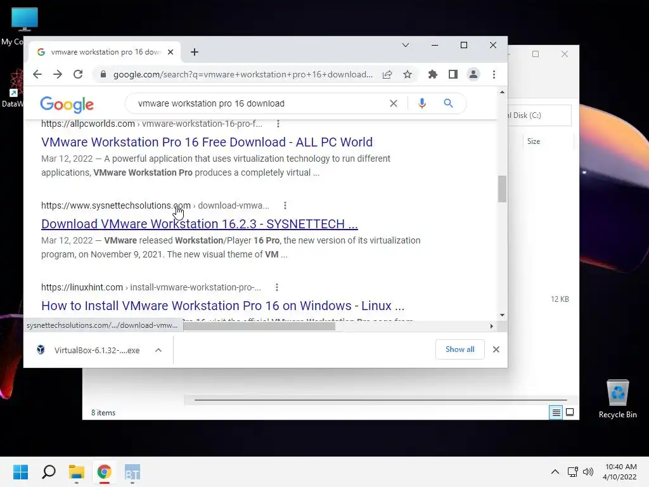The height and width of the screenshot is (487, 649).
Task: Select the vmware workstation pro 16 tab
Action: [x=105, y=52]
